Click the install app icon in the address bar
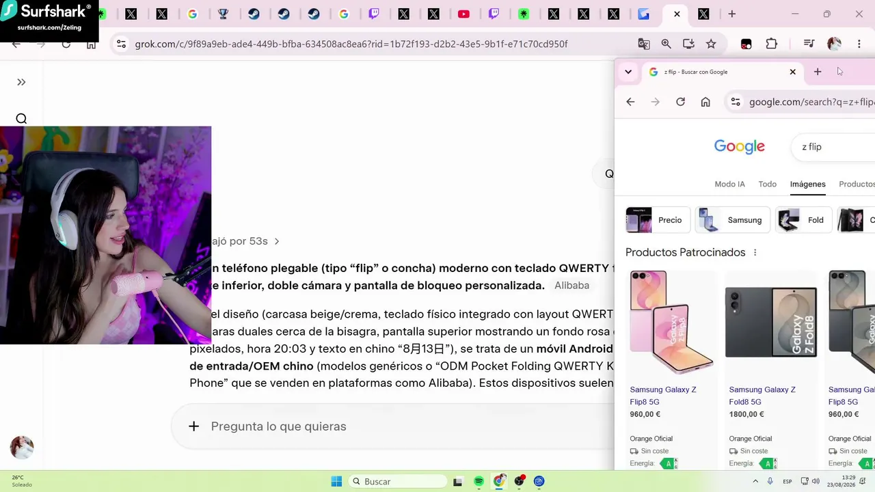Image resolution: width=875 pixels, height=492 pixels. tap(688, 44)
